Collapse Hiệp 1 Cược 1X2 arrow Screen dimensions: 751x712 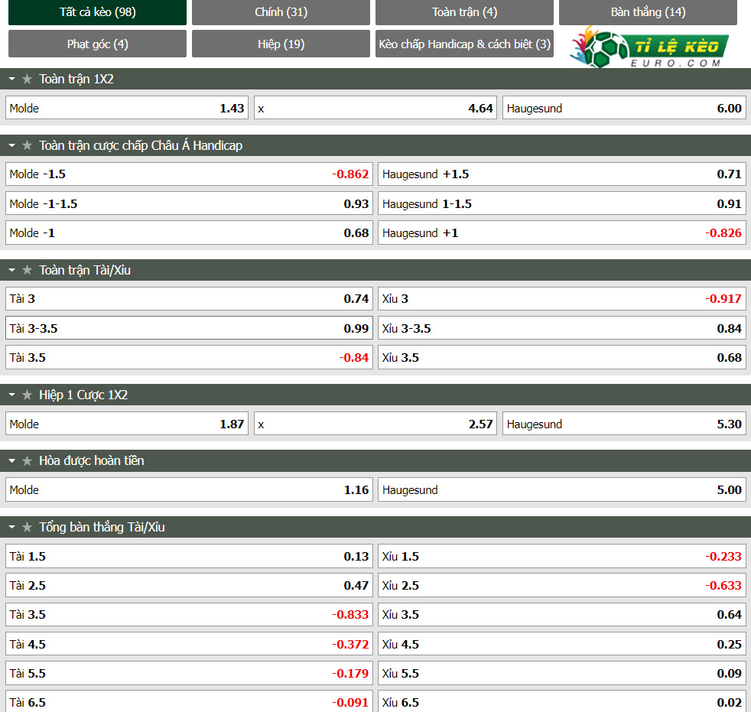(x=12, y=395)
